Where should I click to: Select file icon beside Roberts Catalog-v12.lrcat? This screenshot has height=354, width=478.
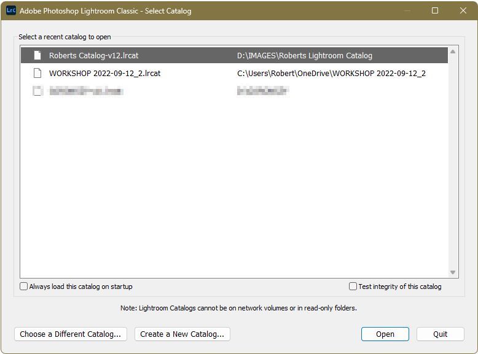(37, 55)
